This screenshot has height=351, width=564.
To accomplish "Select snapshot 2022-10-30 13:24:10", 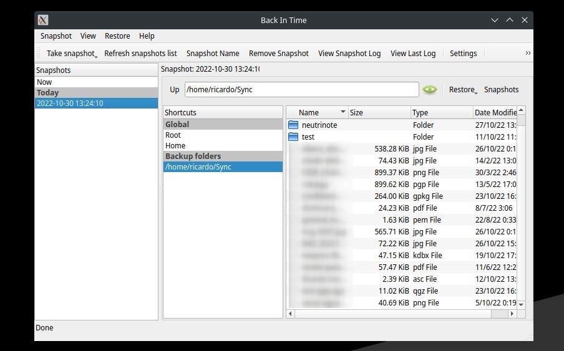I will tap(97, 103).
